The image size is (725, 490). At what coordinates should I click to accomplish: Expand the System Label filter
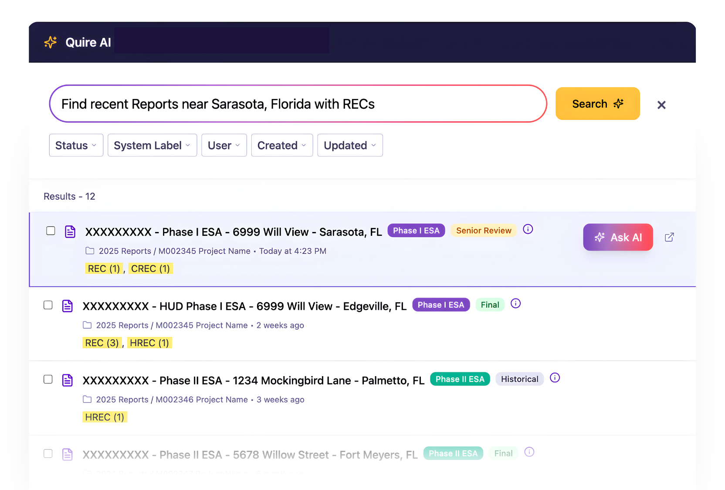152,145
